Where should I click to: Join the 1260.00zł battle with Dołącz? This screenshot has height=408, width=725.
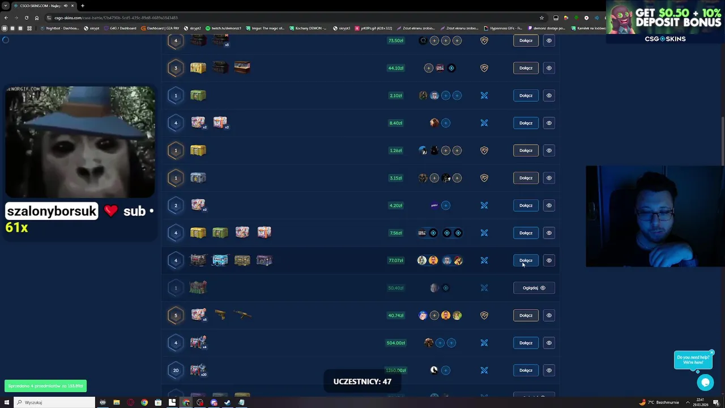tap(526, 370)
